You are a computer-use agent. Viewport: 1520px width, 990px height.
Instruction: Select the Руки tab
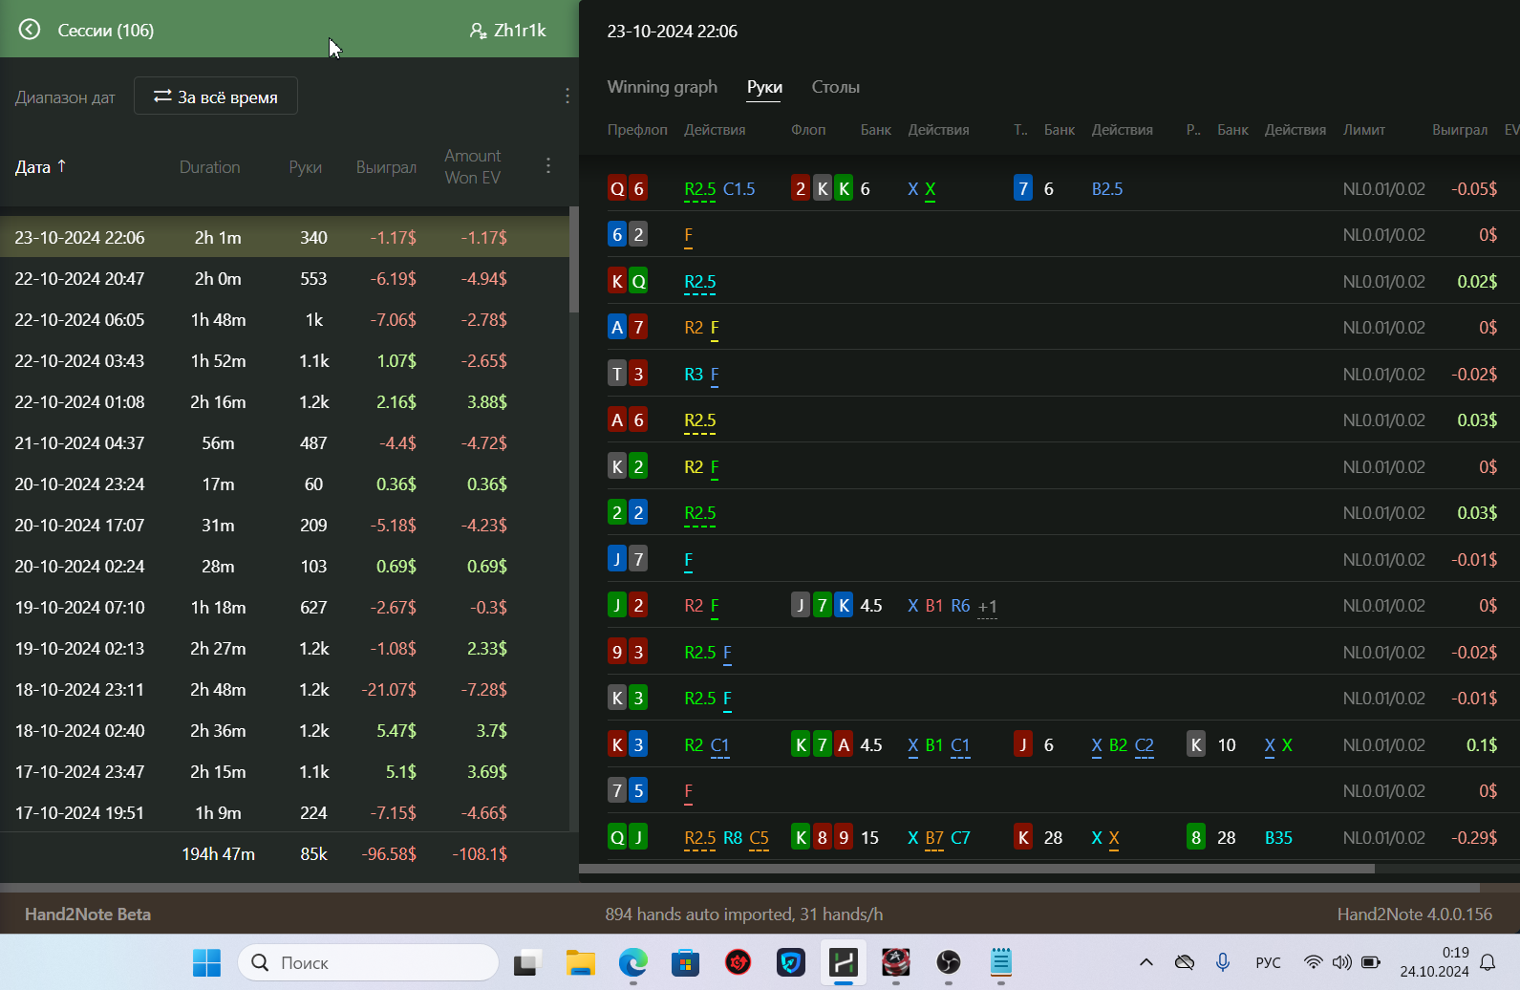(764, 87)
